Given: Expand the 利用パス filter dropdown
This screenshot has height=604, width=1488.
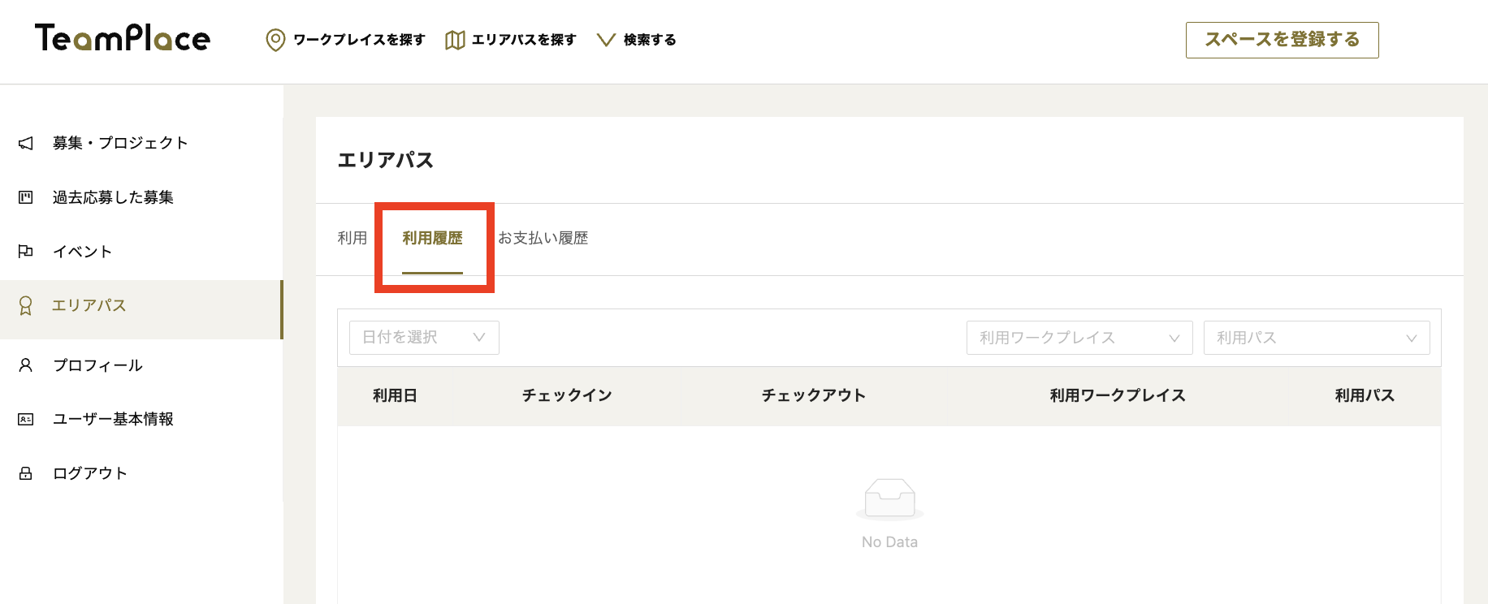Looking at the screenshot, I should pyautogui.click(x=1316, y=338).
